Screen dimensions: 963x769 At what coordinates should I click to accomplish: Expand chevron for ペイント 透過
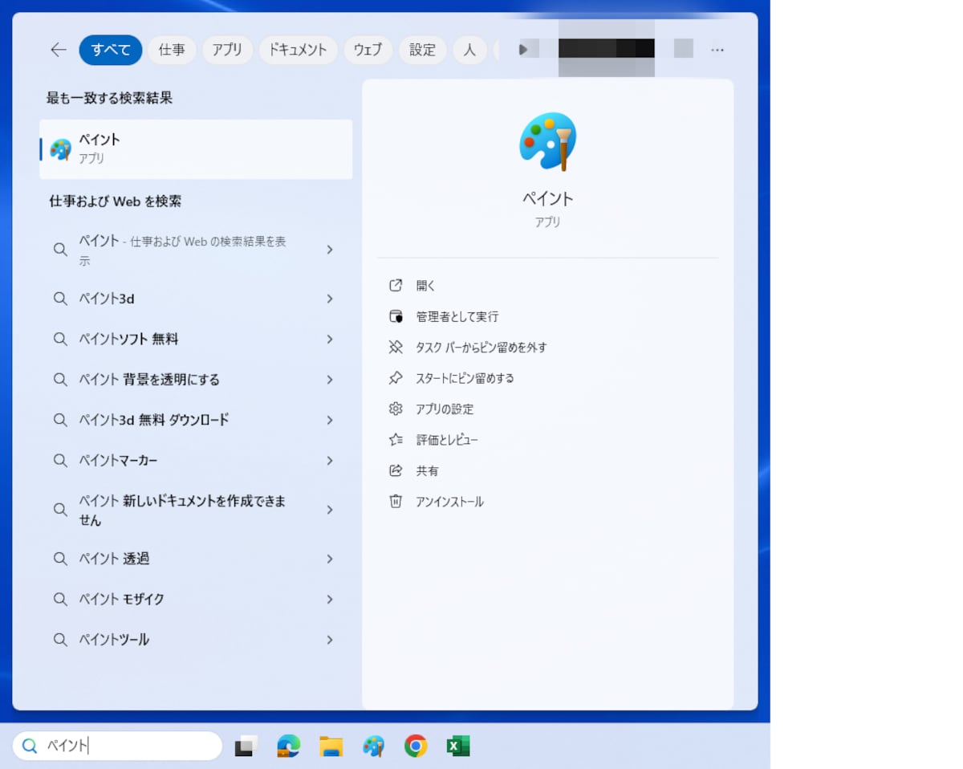pyautogui.click(x=330, y=559)
